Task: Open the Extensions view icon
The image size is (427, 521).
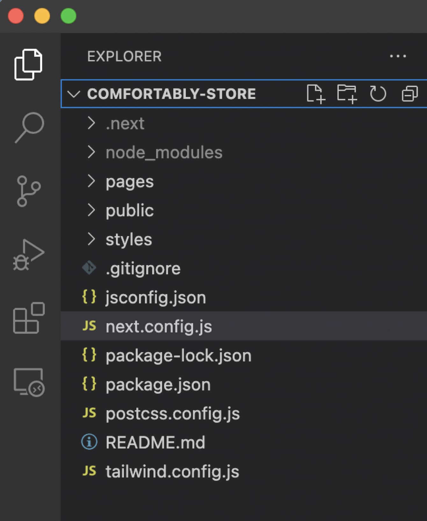Action: coord(29,318)
